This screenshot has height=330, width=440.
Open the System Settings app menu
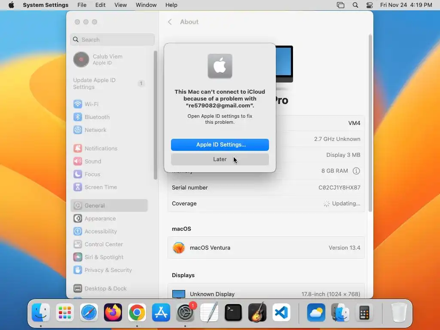pyautogui.click(x=46, y=5)
